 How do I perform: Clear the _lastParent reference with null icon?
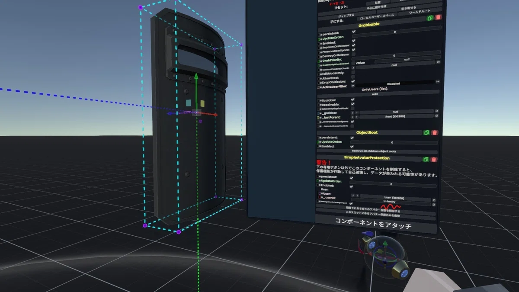coord(437,116)
